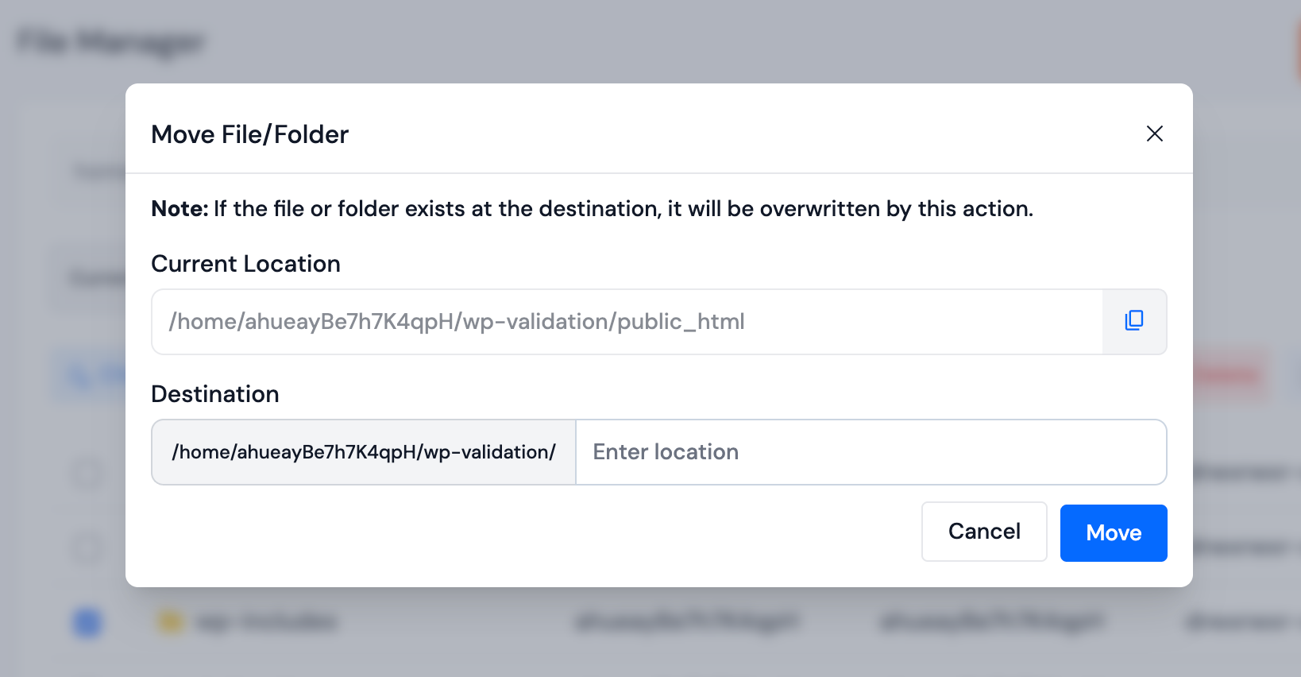The image size is (1301, 677).
Task: Focus the Enter location input
Action: point(871,452)
